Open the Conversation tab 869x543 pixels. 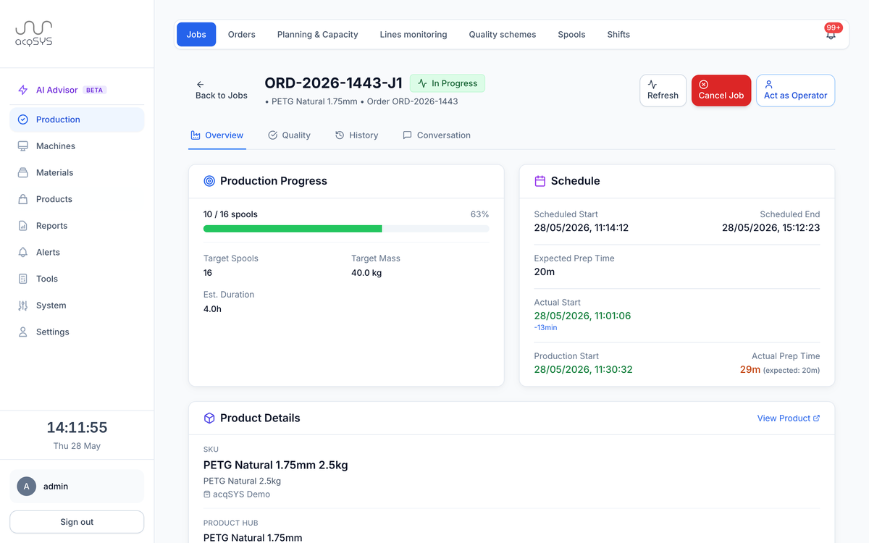(437, 135)
